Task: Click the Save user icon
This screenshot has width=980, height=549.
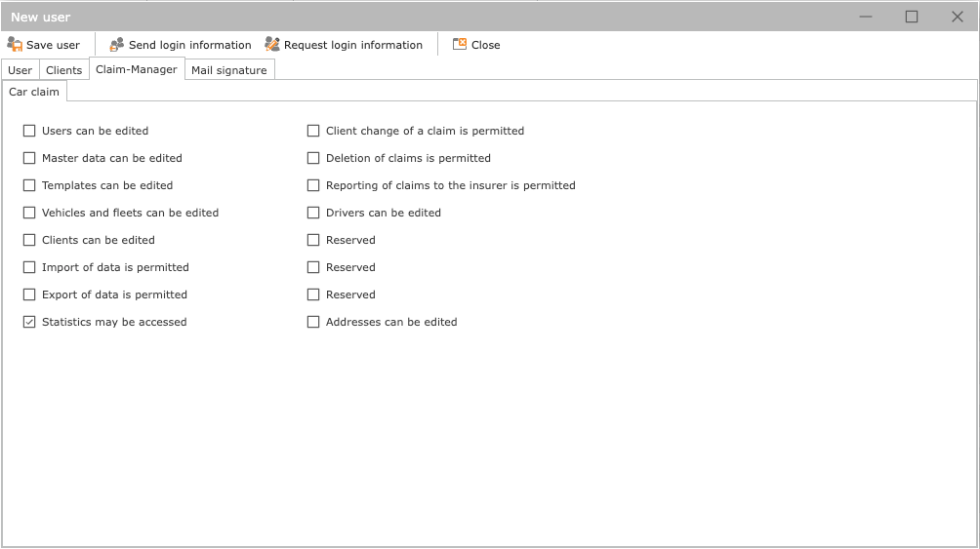Action: (x=15, y=45)
